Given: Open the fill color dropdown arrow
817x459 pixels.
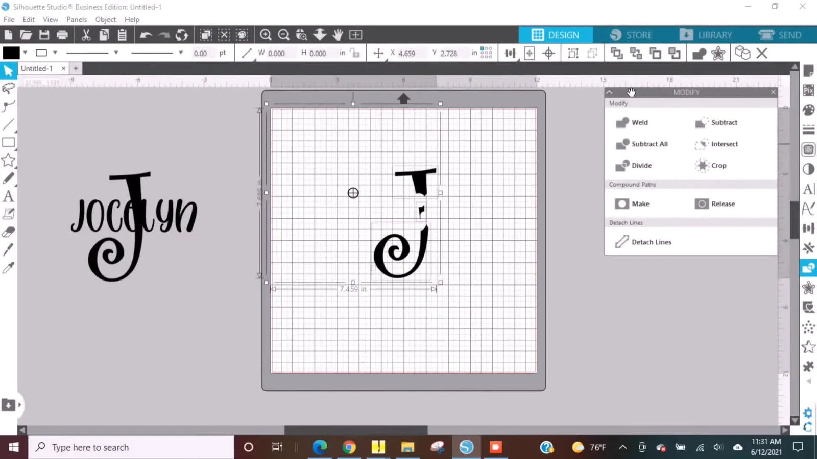Looking at the screenshot, I should 25,53.
